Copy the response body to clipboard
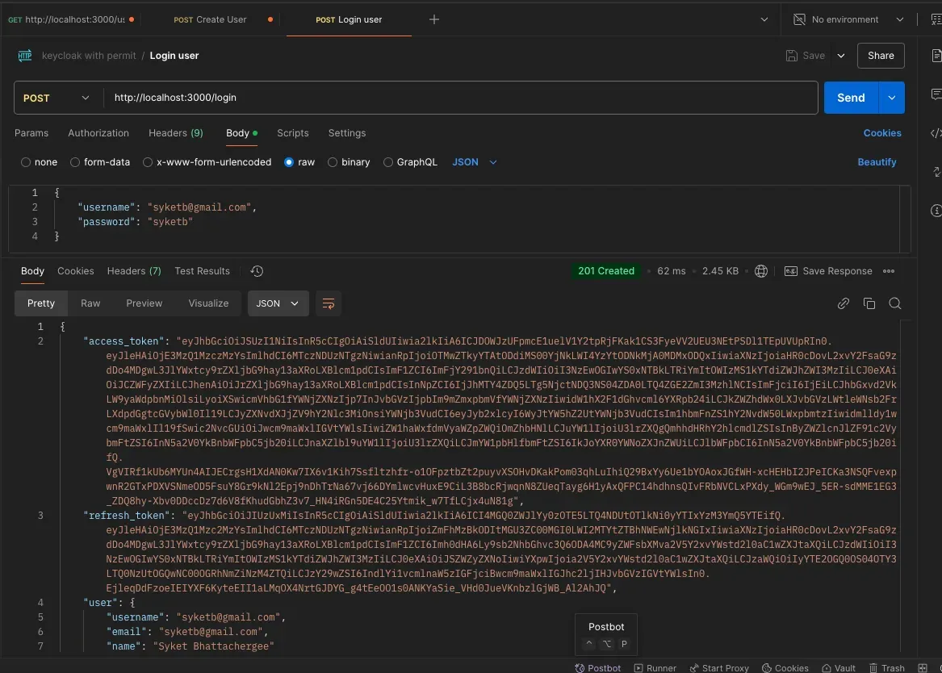This screenshot has width=942, height=673. click(x=869, y=303)
